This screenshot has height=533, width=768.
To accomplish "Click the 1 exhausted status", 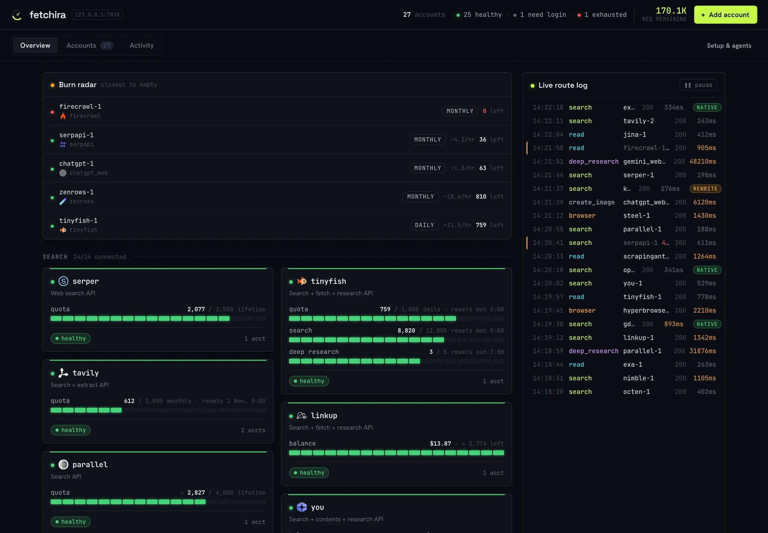I will (x=602, y=15).
